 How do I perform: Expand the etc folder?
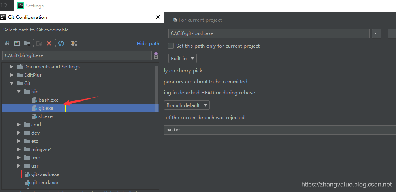point(19,141)
